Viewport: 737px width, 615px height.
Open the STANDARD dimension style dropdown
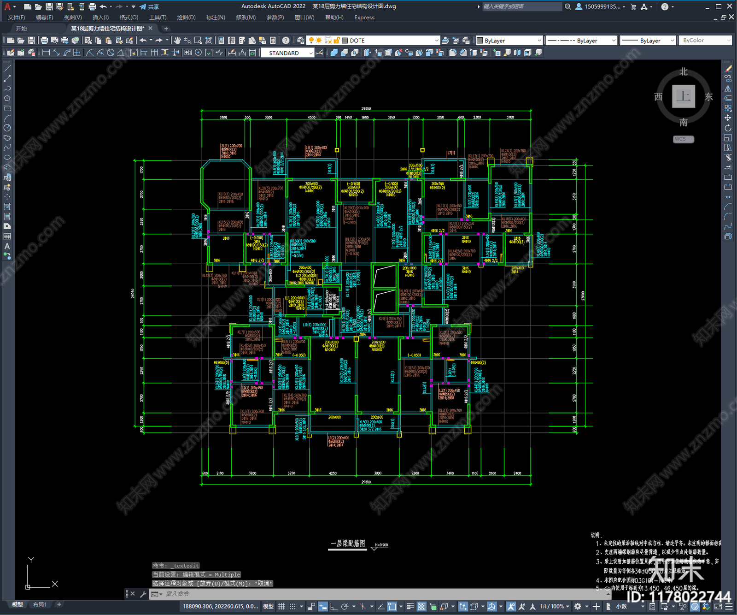287,53
